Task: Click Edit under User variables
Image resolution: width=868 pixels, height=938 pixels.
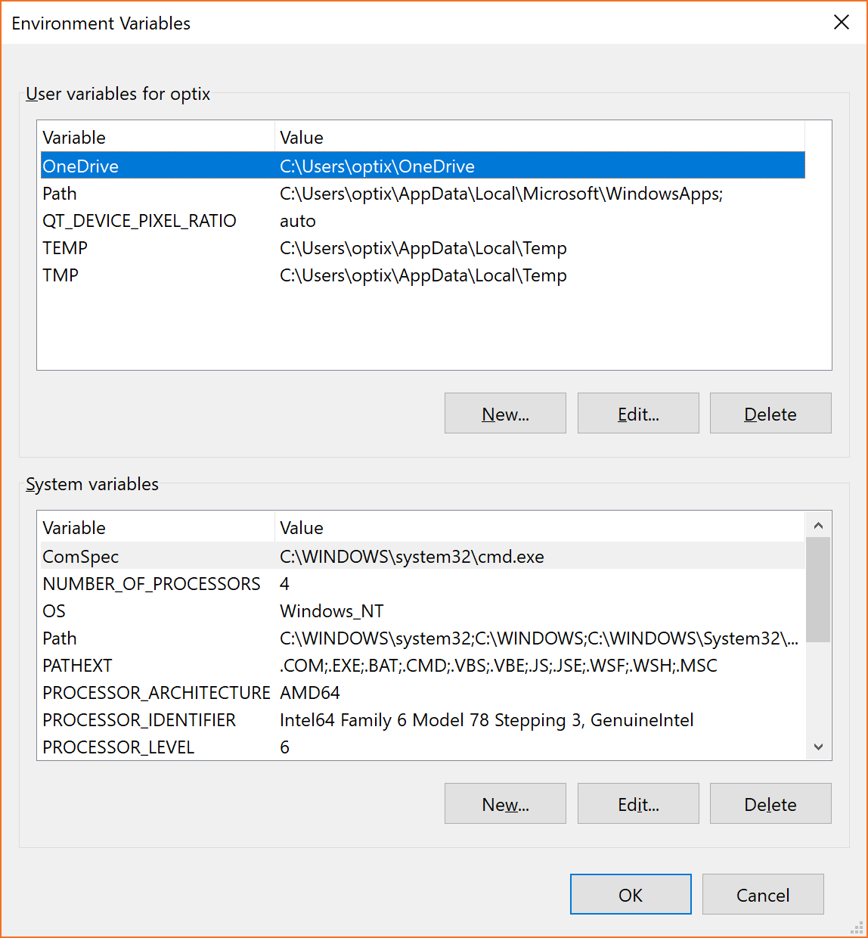Action: (637, 413)
